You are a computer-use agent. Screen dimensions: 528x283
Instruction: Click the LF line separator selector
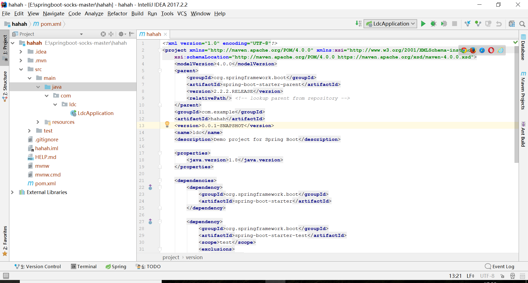(470, 276)
